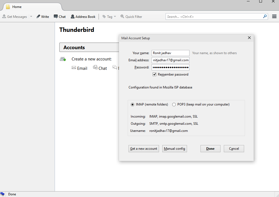Click 'Configuration found in Mozilla ISP database' text
This screenshot has height=197, width=279.
pos(160,87)
